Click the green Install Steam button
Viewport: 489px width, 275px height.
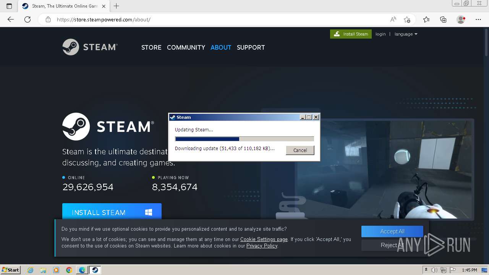tap(351, 34)
